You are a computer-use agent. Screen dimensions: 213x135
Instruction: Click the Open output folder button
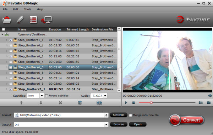pyautogui.click(x=138, y=124)
